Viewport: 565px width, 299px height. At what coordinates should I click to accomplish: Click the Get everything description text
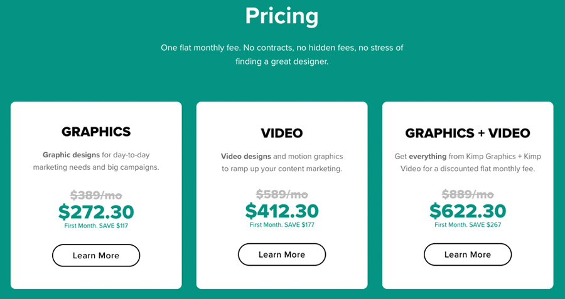pyautogui.click(x=467, y=162)
